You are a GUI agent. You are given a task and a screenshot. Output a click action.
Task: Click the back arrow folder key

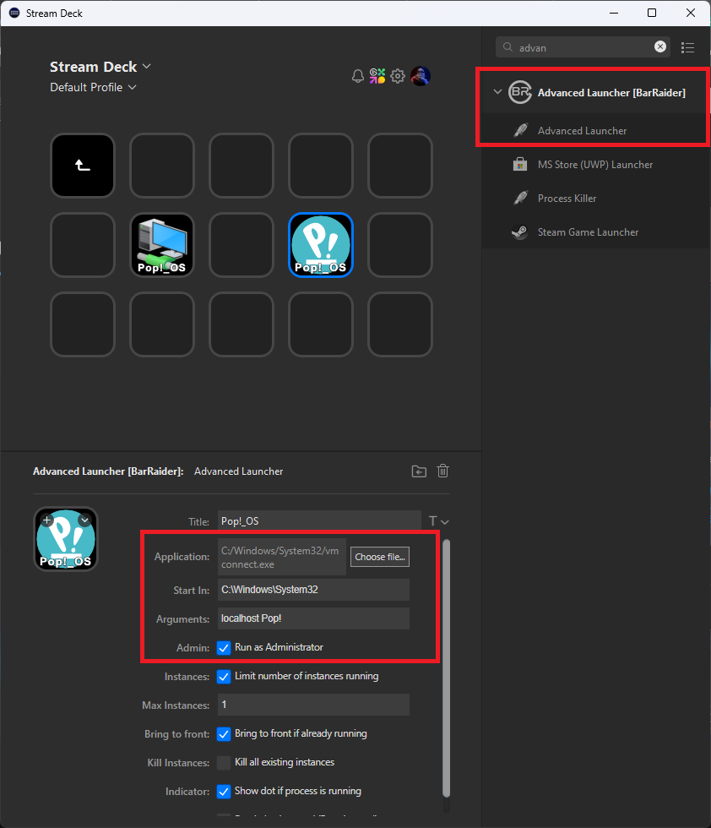83,166
